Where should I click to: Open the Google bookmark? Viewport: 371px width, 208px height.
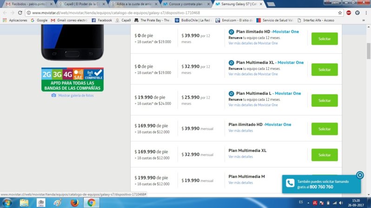(39, 20)
